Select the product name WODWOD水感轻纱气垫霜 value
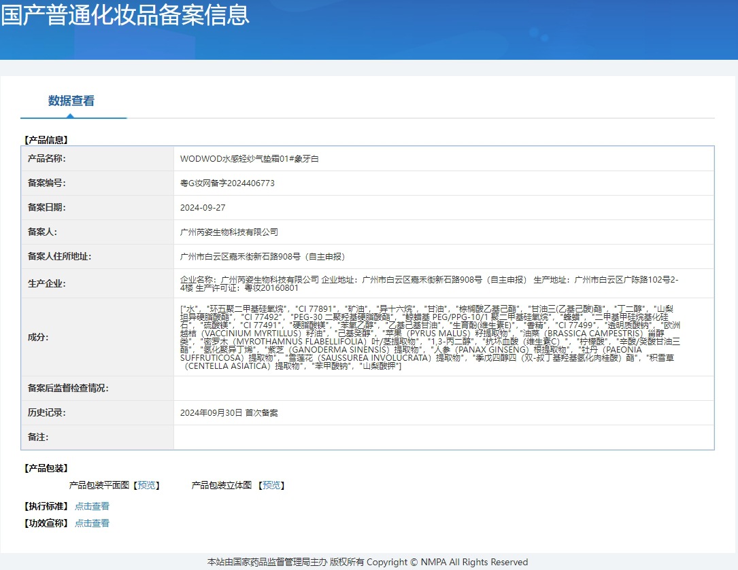Screen dimensions: 738x570 click(249, 158)
